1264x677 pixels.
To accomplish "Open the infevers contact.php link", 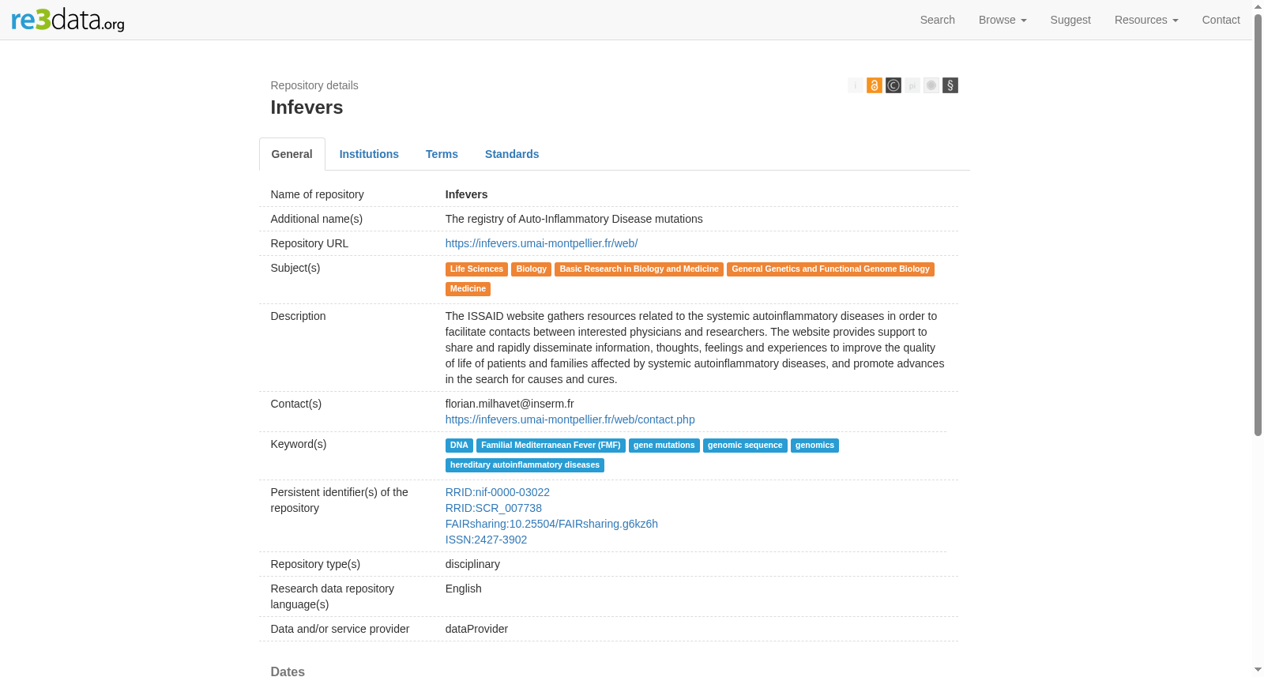I will [x=570, y=419].
